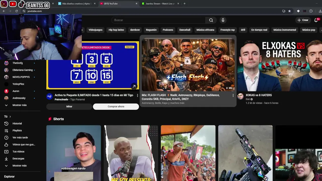322x181 pixels.
Task: Reload the page with the refresh icon
Action: [x=17, y=11]
